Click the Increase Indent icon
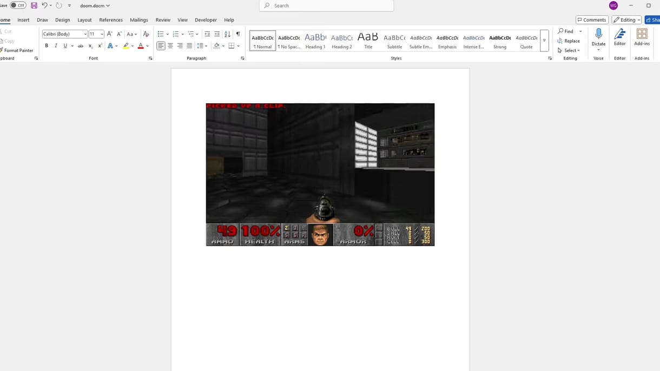660x371 pixels. click(x=217, y=34)
